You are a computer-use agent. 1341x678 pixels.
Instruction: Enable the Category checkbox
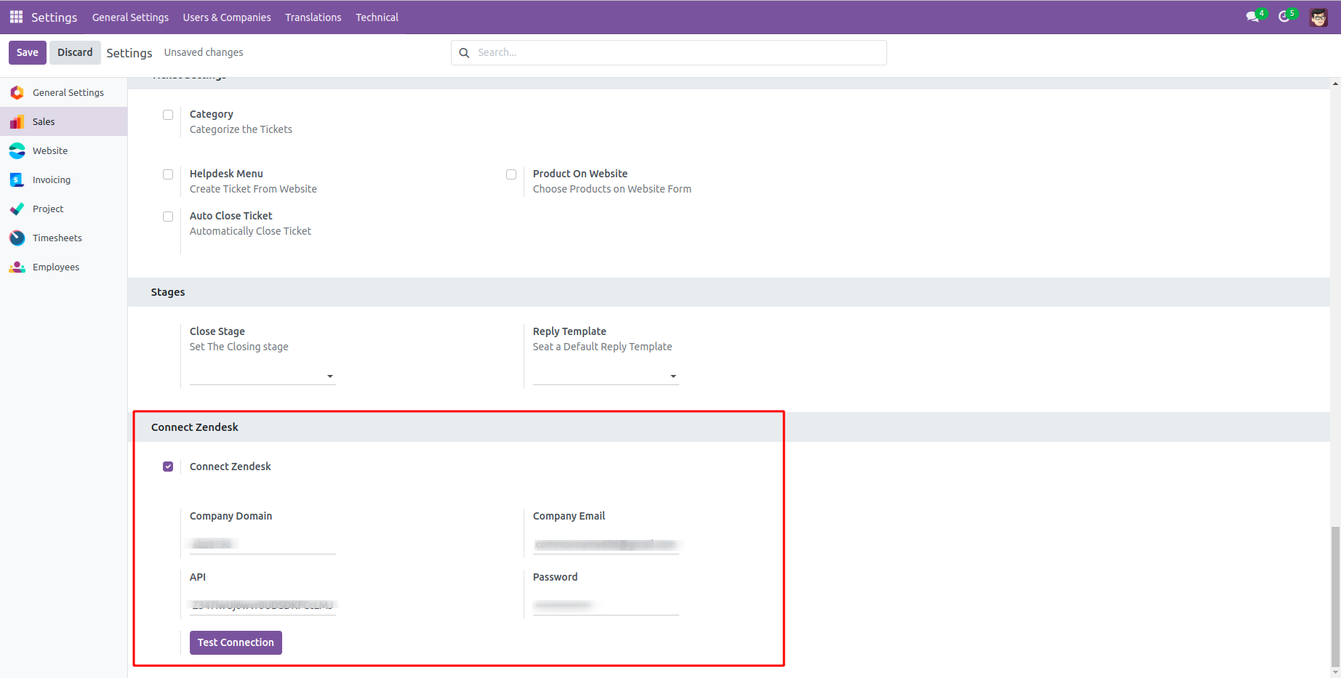pyautogui.click(x=168, y=115)
